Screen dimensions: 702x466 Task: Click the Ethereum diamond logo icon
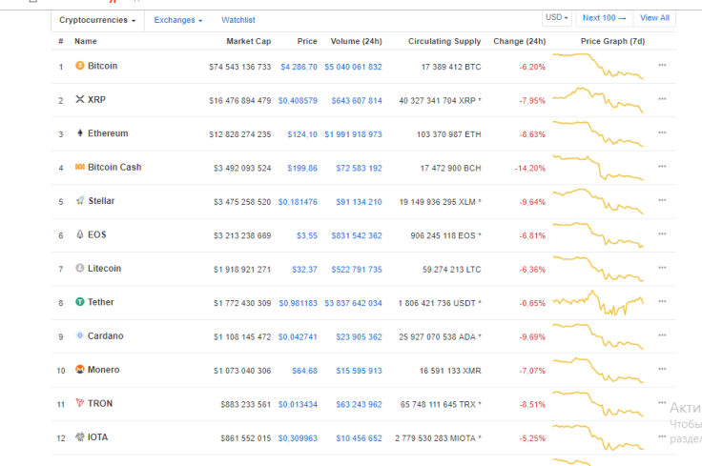pos(80,132)
